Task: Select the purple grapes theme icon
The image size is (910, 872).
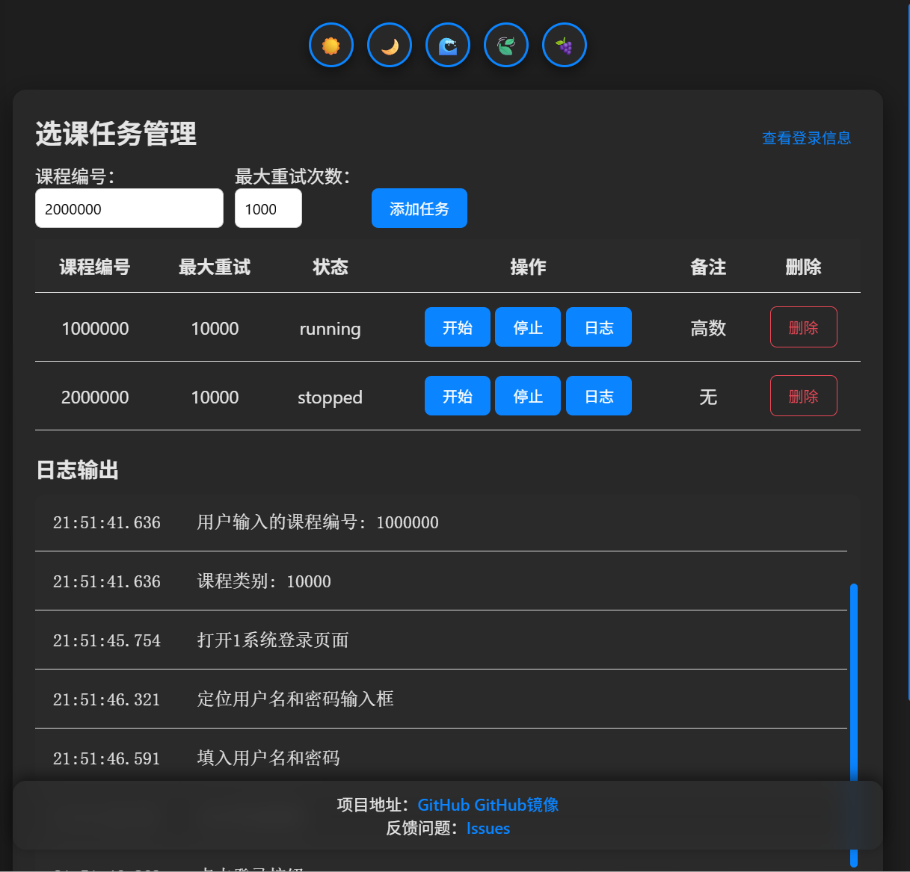Action: click(565, 45)
